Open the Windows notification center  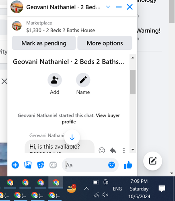pyautogui.click(x=162, y=189)
